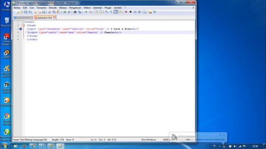Toggle synchronized horizontal scrolling
Image resolution: width=266 pixels, height=149 pixels.
coord(101,12)
